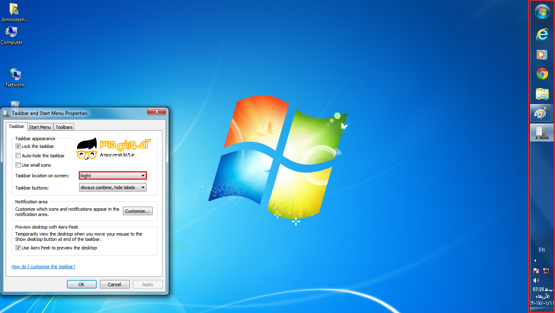555x313 pixels.
Task: Click the Customize... button
Action: (138, 211)
